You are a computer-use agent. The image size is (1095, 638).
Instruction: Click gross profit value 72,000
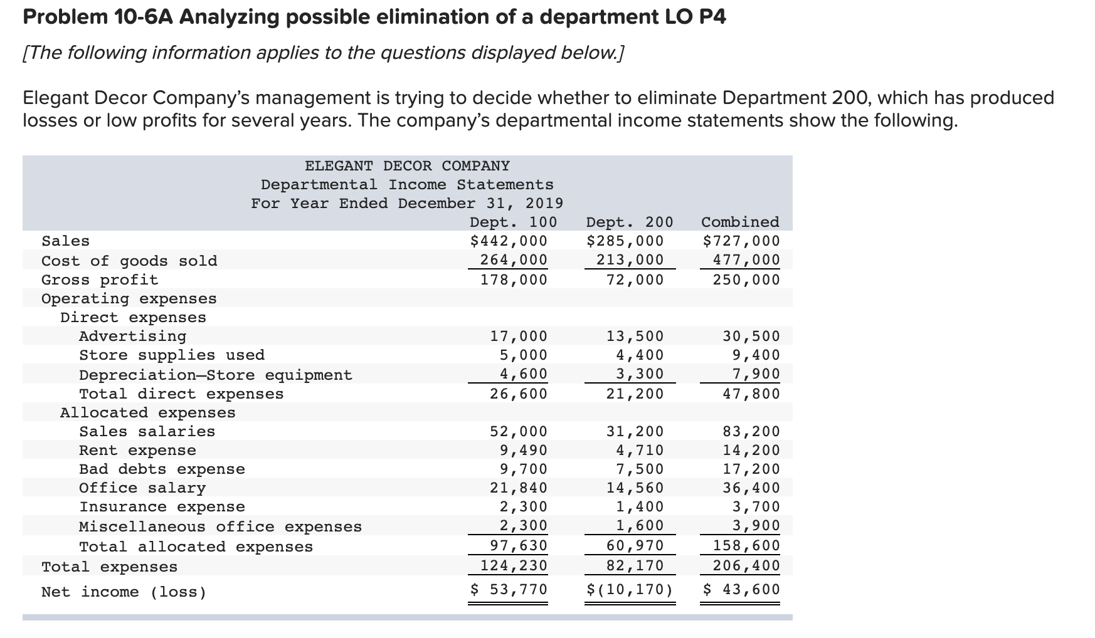(x=634, y=280)
